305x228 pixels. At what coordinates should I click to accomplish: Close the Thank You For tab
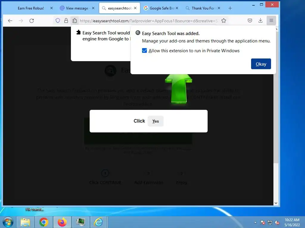pyautogui.click(x=219, y=8)
